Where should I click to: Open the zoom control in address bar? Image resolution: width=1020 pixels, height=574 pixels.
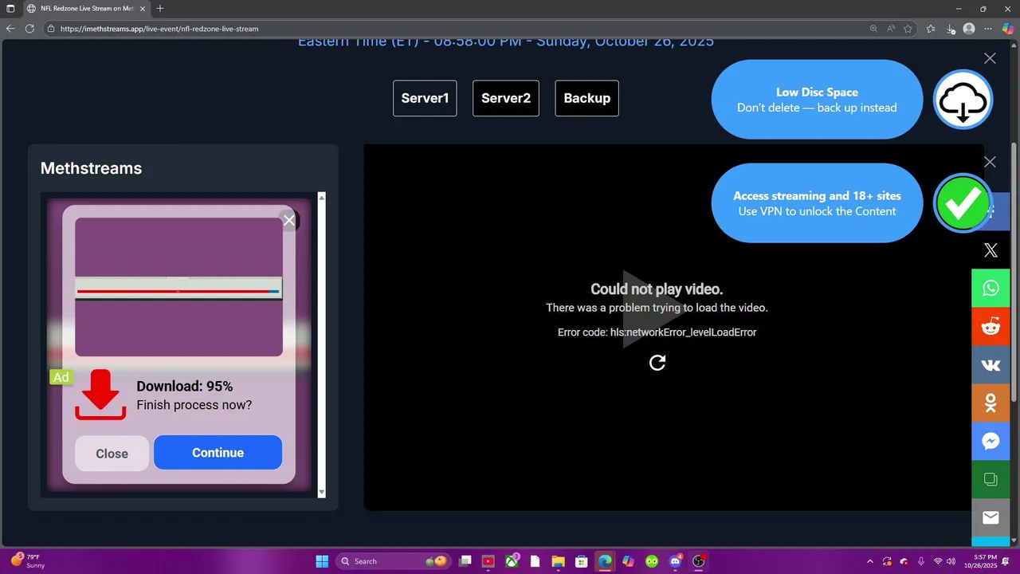[x=874, y=29]
